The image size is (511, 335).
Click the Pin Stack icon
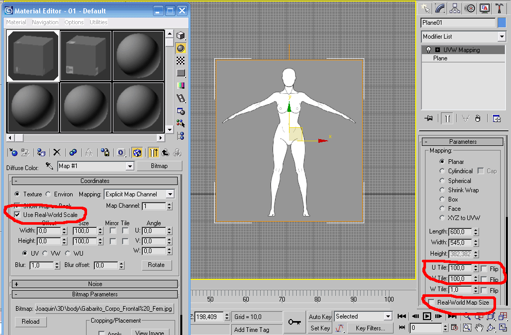click(429, 118)
